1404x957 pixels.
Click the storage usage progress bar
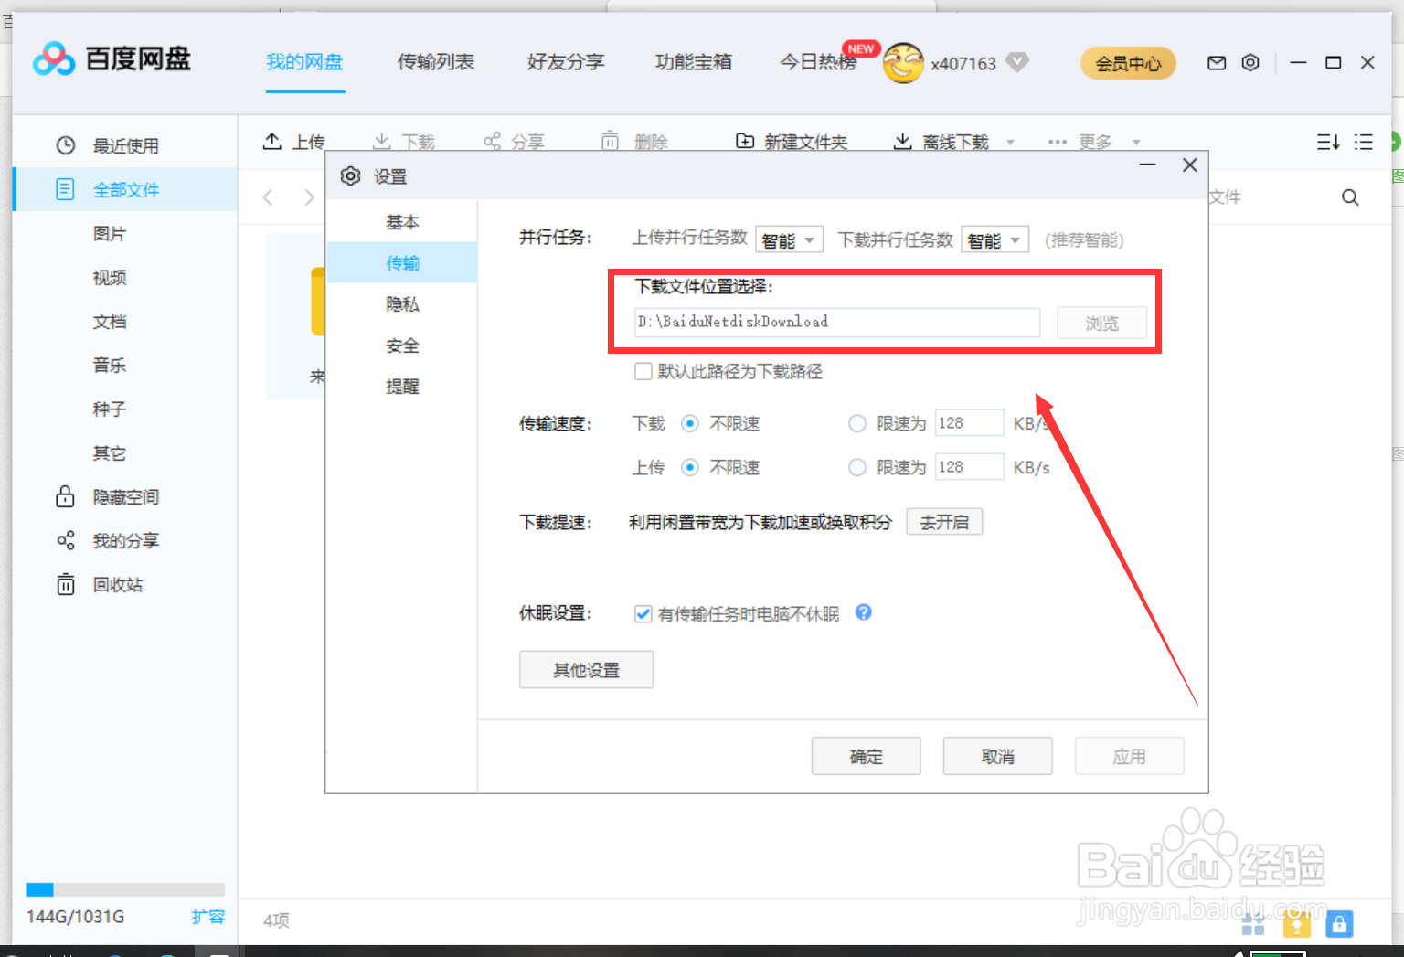point(125,889)
